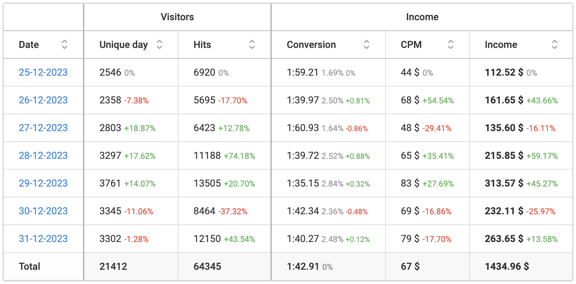Select conversion ratio 1:39.72
Viewport: 576px width, 284px height.
coord(303,155)
